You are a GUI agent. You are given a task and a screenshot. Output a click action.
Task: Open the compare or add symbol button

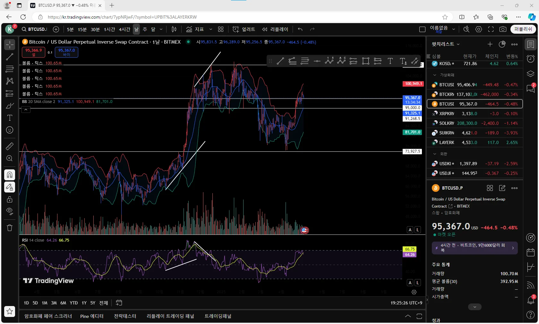click(56, 29)
